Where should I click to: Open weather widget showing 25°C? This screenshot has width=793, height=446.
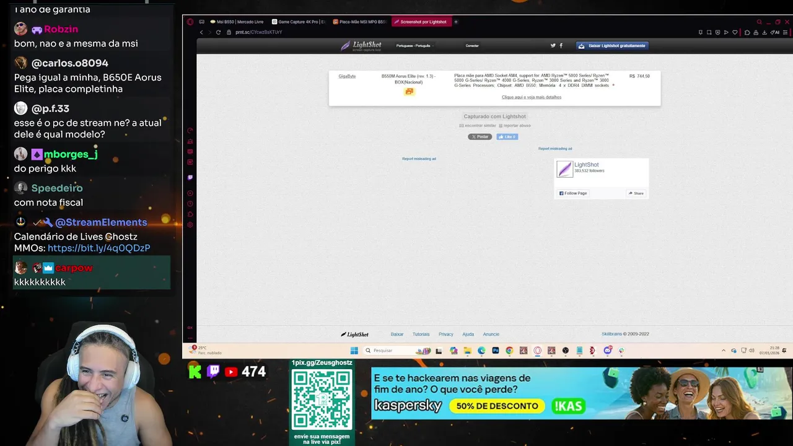[x=205, y=351]
